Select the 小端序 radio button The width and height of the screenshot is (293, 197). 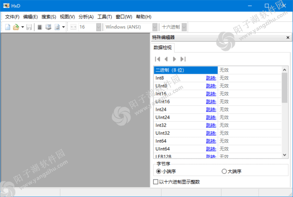pos(158,171)
